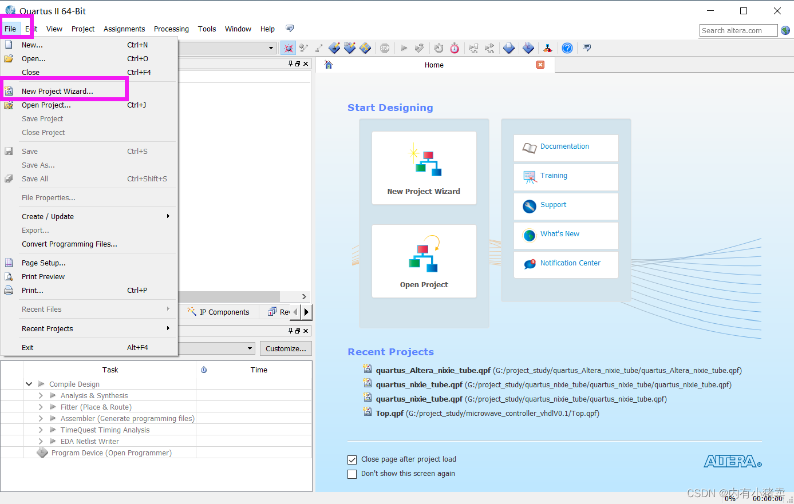Expand the Fitter (Place & Route) task

41,407
